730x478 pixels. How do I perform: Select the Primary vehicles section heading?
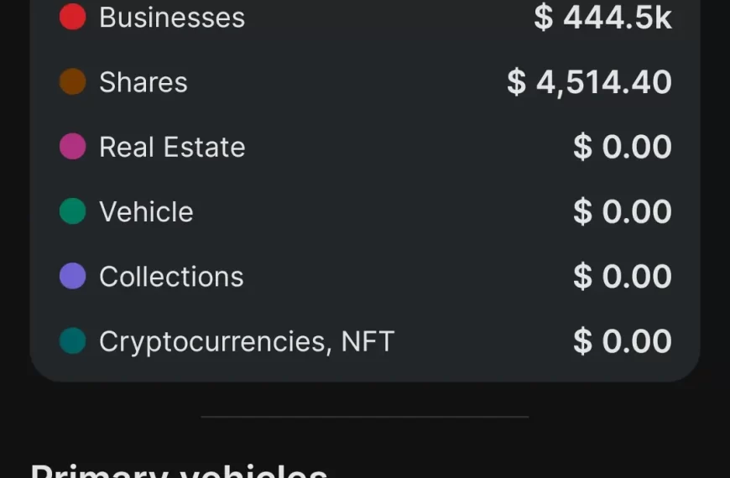(x=178, y=470)
